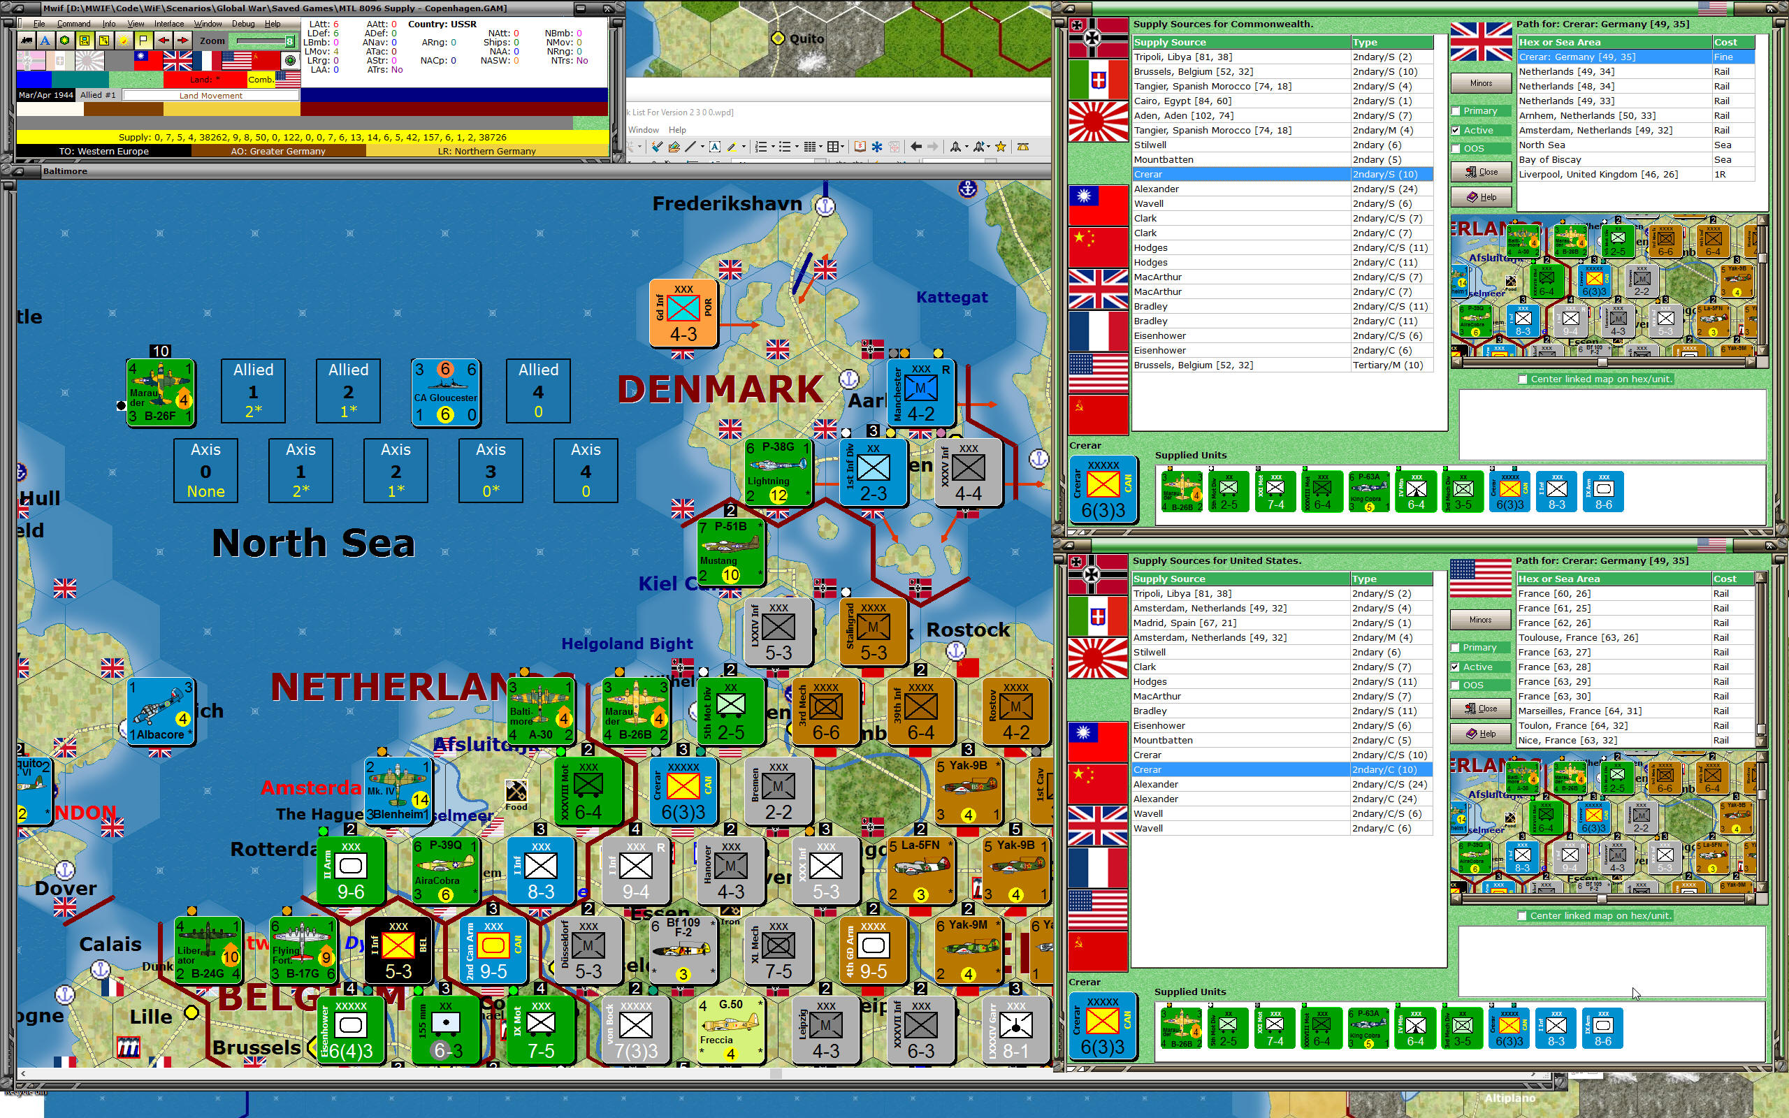Click the text box A icon in WordPerfect
This screenshot has width=1789, height=1118.
[x=715, y=147]
